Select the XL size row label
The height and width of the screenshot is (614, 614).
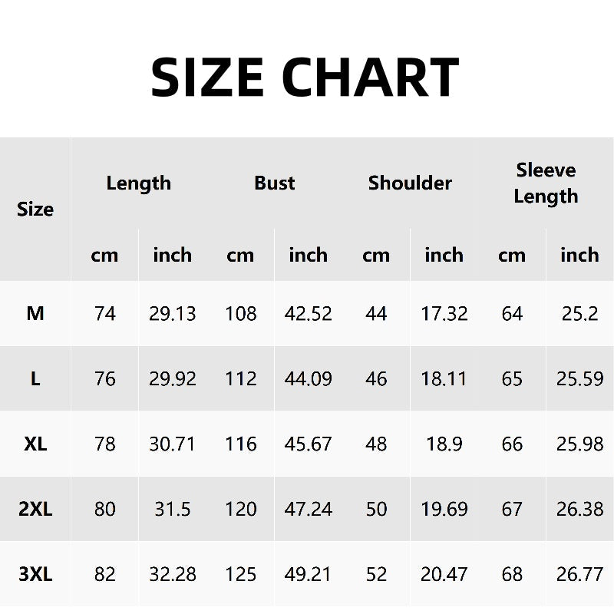35,444
